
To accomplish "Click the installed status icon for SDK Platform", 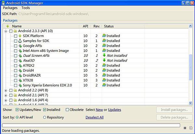I will pos(104,36).
